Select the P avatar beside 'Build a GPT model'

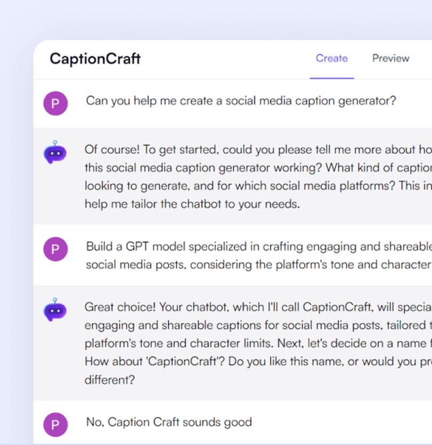click(55, 250)
